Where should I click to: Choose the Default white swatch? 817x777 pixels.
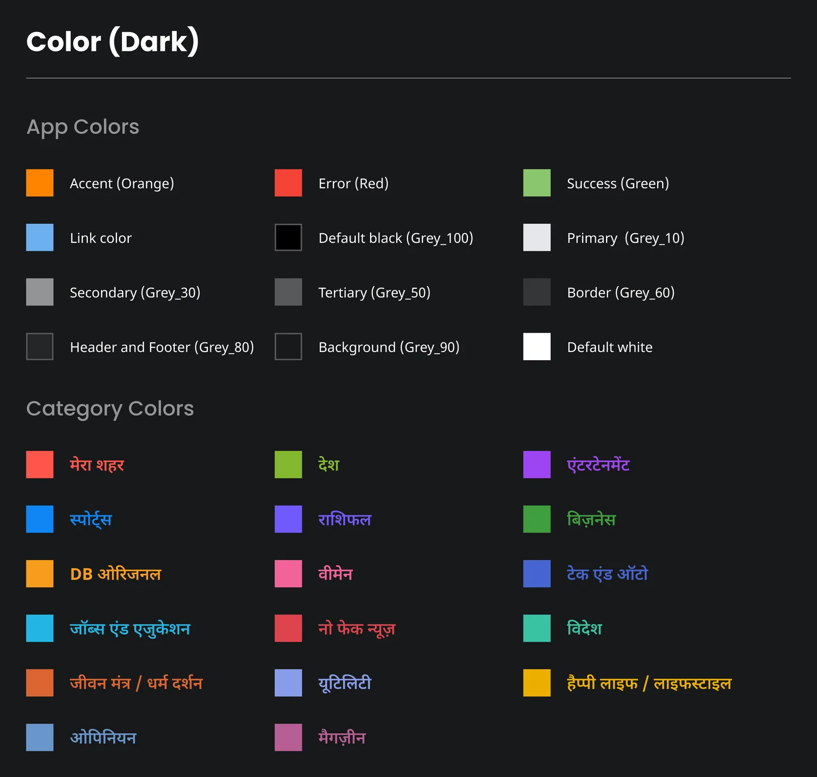pos(537,346)
